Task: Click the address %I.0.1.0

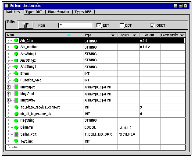Action: (125, 128)
